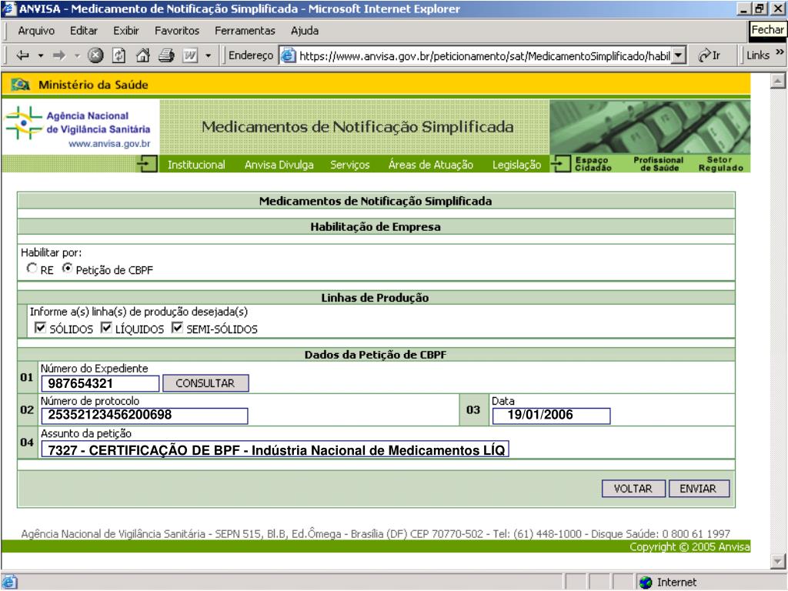Open the Favoritos menu

(x=177, y=31)
